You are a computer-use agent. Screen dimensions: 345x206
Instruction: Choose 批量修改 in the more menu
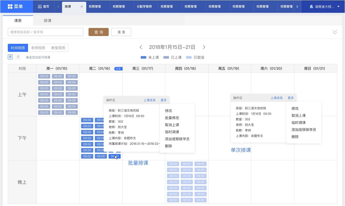click(x=172, y=118)
